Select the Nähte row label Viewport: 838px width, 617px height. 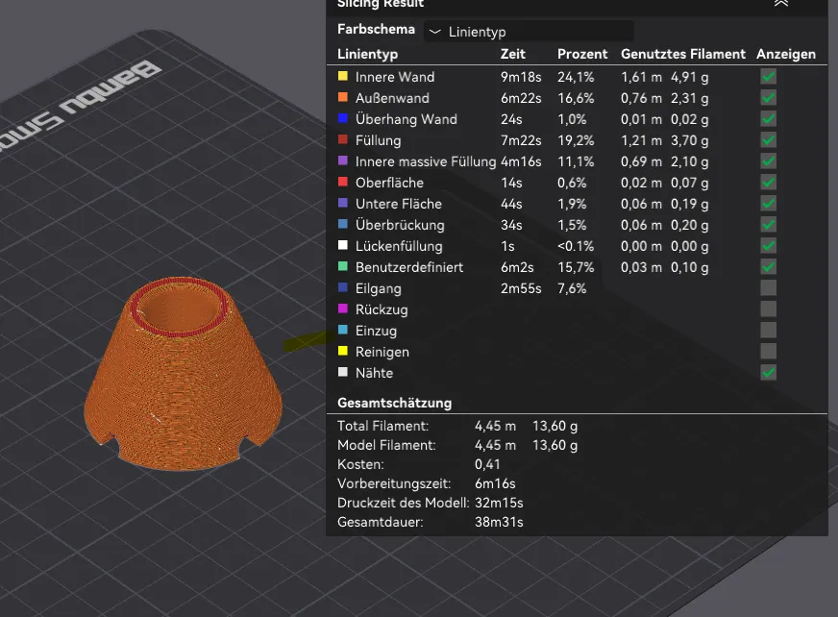coord(374,373)
